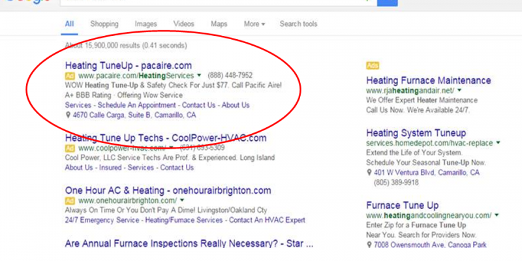This screenshot has width=522, height=261.
Task: Click map pin beside 7008 Owensmouth Ave
Action: point(369,245)
